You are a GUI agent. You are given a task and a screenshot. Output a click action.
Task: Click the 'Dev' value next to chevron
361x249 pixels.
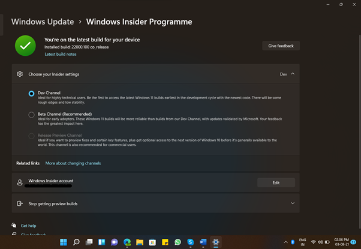[284, 74]
